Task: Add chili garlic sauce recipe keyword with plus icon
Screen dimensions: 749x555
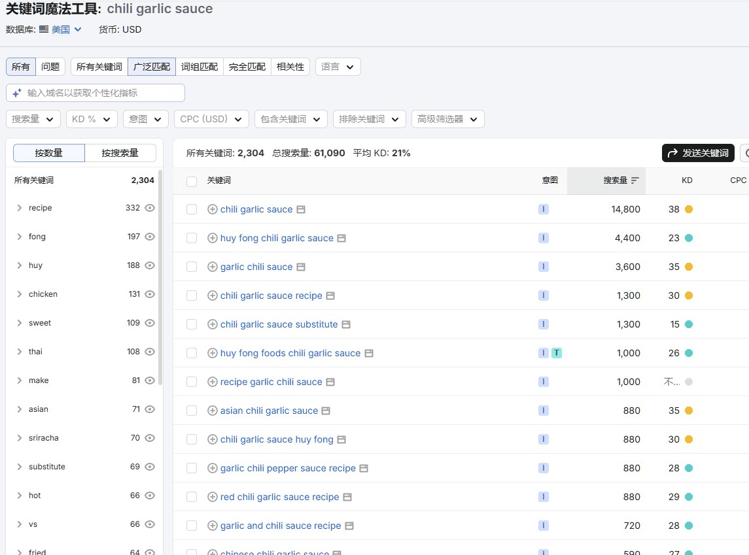Action: [213, 296]
